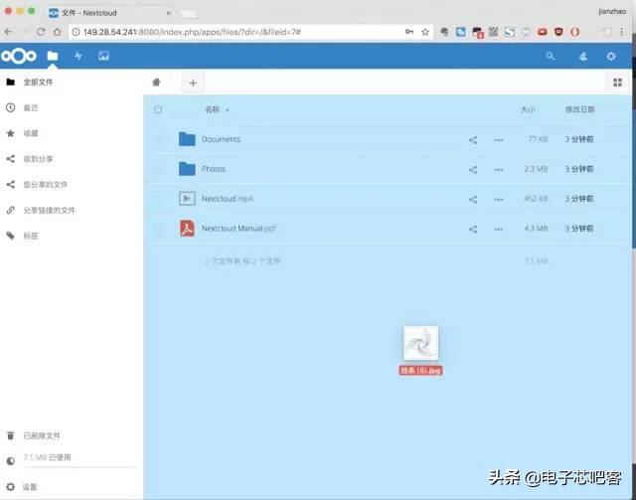
Task: Click the search magnifier icon
Action: pyautogui.click(x=550, y=56)
